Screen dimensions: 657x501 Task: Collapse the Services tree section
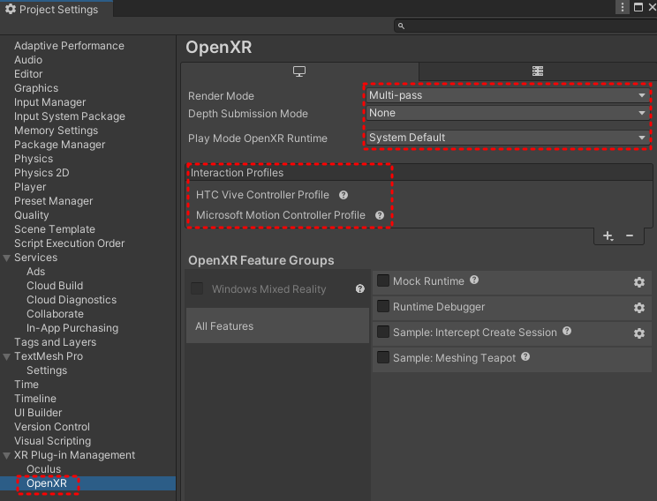click(7, 258)
